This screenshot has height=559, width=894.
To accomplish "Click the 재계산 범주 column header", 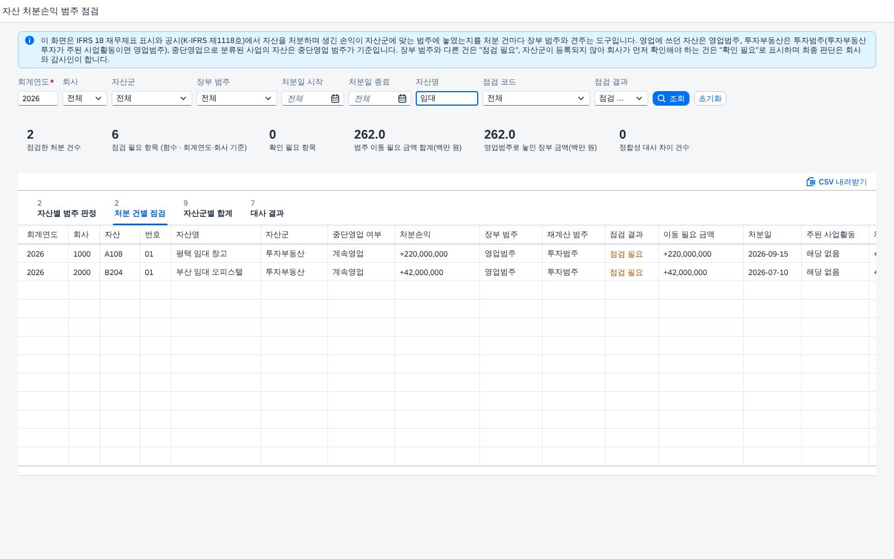I will [x=573, y=235].
